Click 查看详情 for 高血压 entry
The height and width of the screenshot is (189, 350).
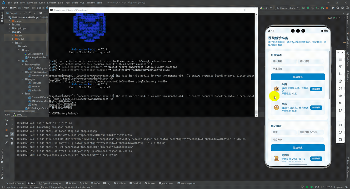pyautogui.click(x=316, y=159)
